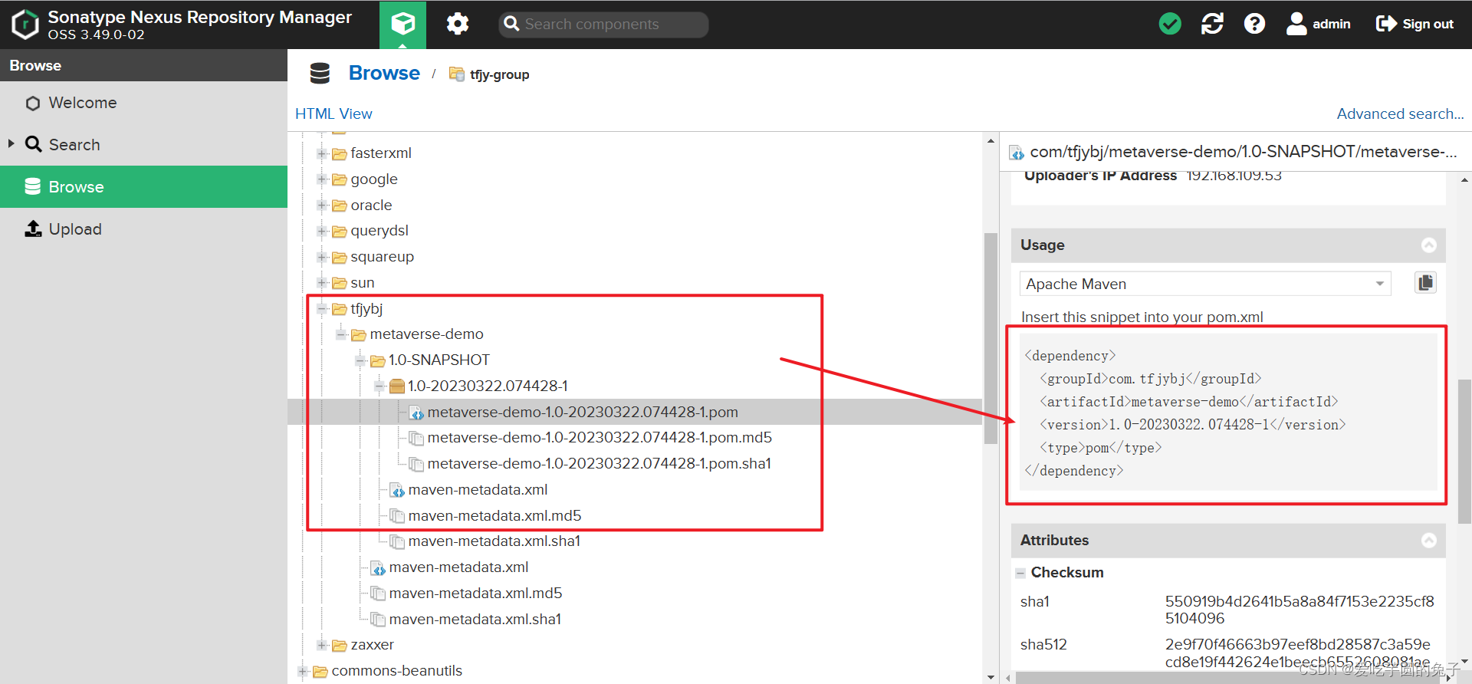Select metaverse-demo-1.0-20230322.074428-1.pom.md5
1472x684 pixels.
600,438
